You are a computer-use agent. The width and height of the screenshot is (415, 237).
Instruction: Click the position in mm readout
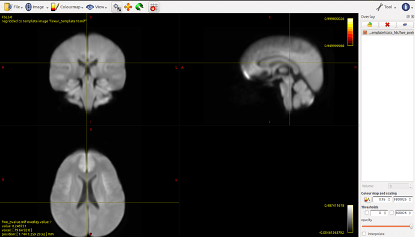[x=28, y=234]
